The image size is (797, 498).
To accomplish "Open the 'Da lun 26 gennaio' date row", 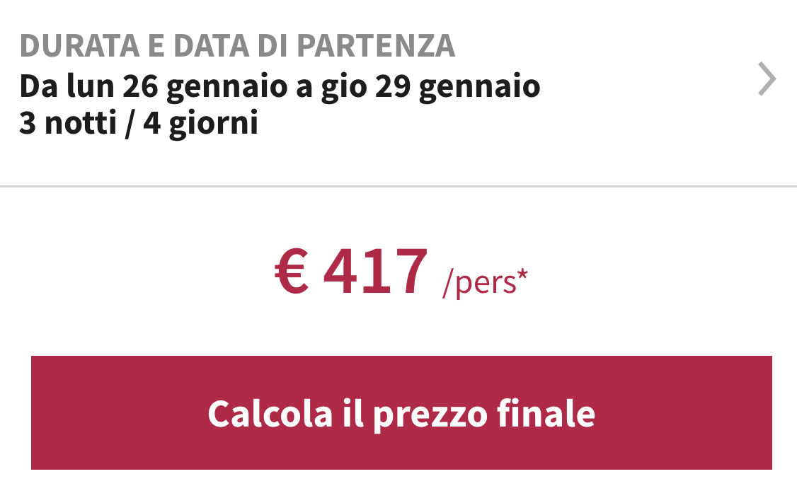I will [280, 86].
